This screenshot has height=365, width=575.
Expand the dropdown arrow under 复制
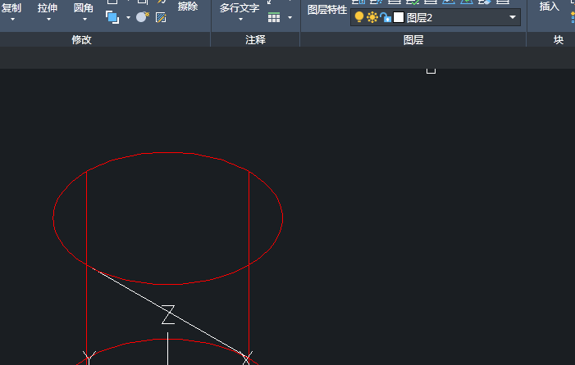[12, 19]
